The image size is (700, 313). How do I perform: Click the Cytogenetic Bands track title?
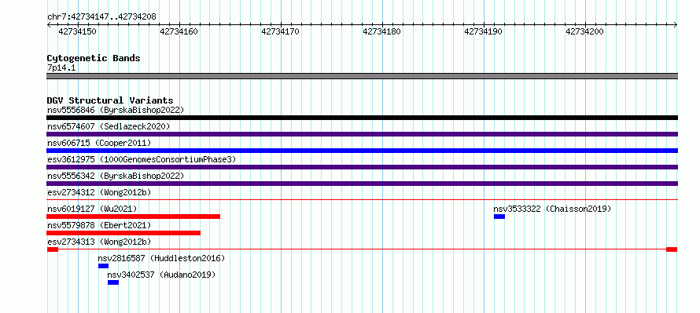[x=94, y=58]
